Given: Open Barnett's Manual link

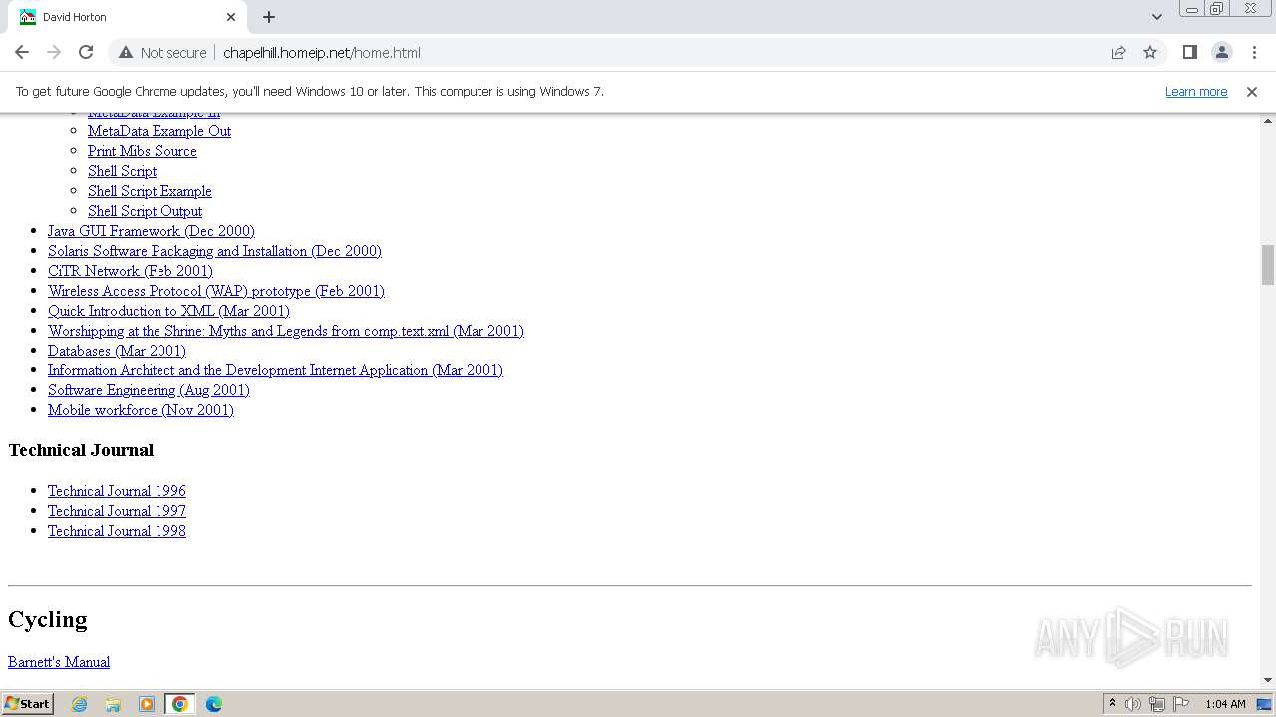Looking at the screenshot, I should click(59, 662).
